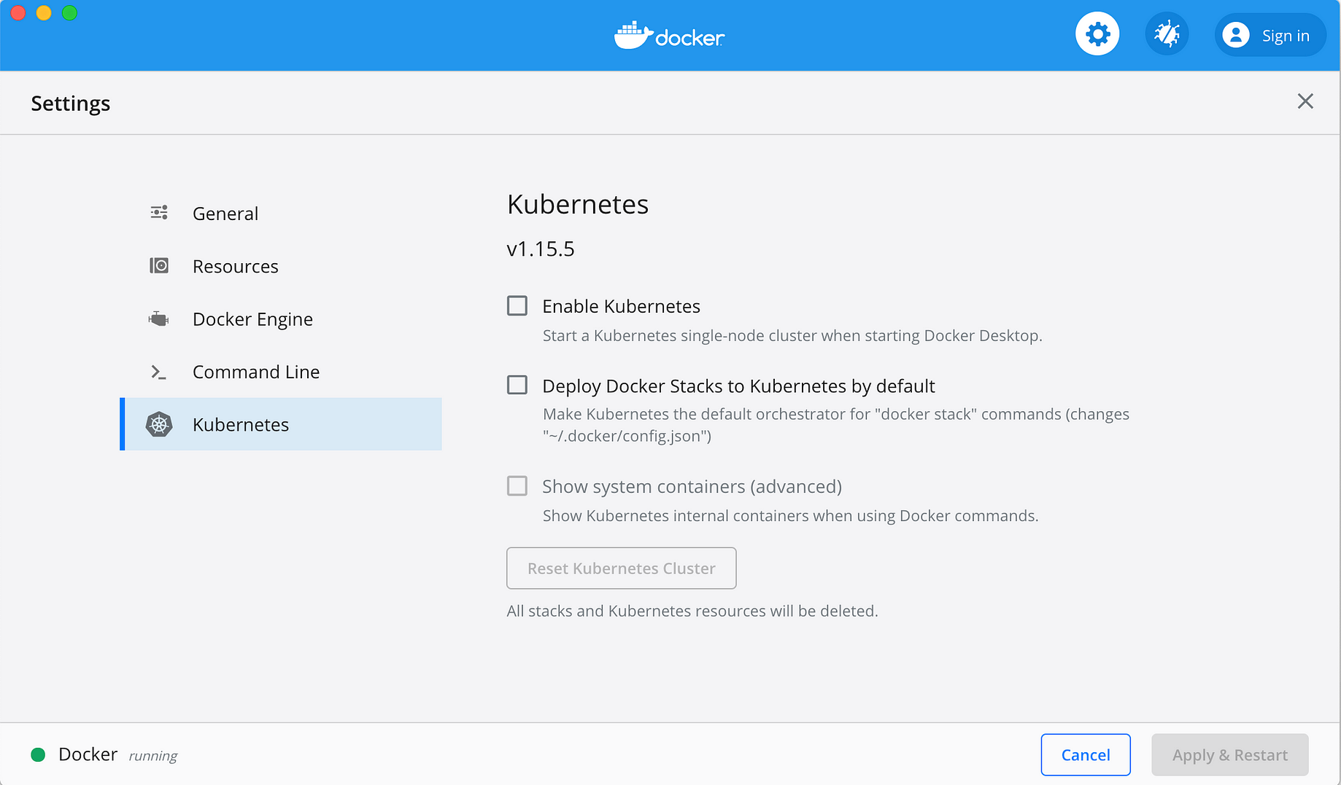Click the Sign in button
The image size is (1341, 785).
(x=1270, y=35)
